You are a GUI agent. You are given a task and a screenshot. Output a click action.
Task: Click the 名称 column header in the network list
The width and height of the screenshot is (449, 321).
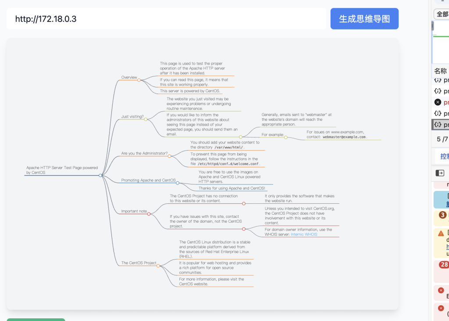click(x=440, y=71)
